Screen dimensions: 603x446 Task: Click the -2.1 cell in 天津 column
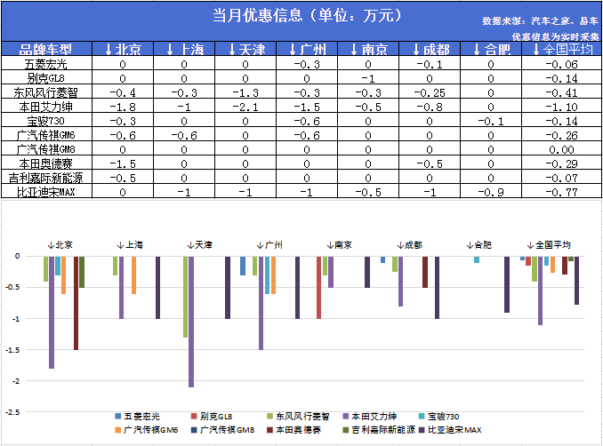tap(245, 107)
